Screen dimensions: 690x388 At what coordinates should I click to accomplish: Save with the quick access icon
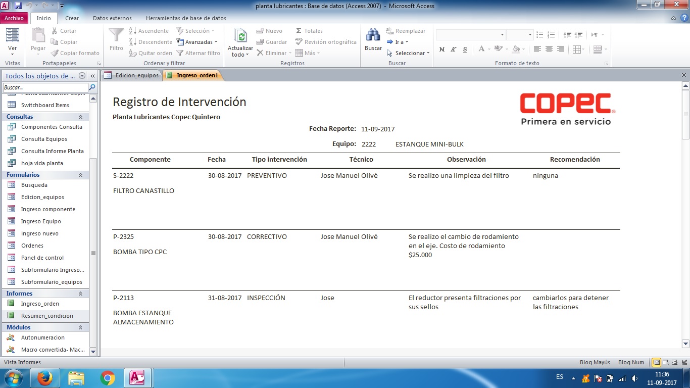click(x=18, y=6)
